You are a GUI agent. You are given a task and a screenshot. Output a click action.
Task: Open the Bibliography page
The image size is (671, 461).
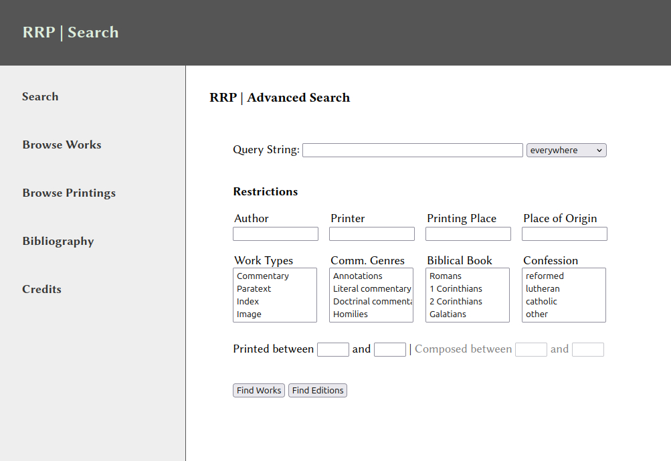coord(58,241)
